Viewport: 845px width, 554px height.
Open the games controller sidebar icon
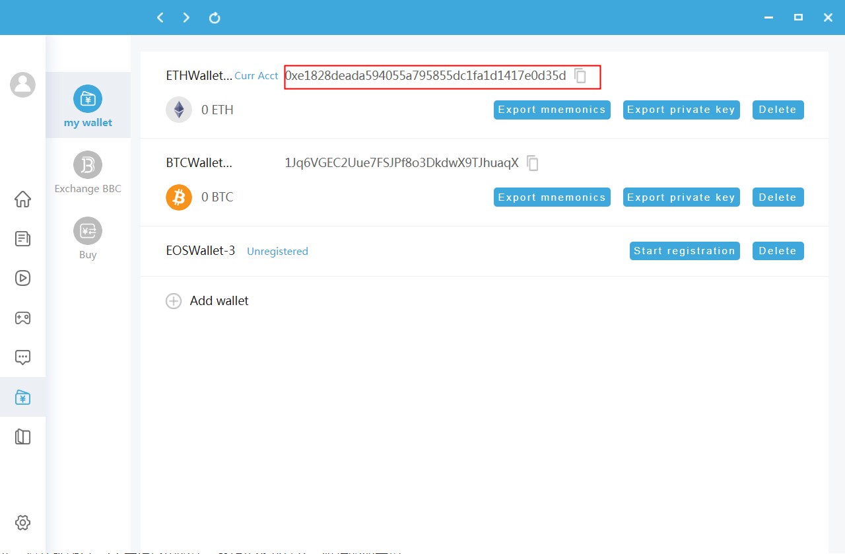[22, 318]
